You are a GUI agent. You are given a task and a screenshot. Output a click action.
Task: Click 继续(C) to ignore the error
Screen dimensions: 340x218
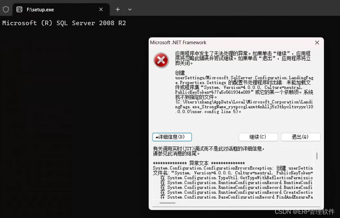pyautogui.click(x=258, y=137)
